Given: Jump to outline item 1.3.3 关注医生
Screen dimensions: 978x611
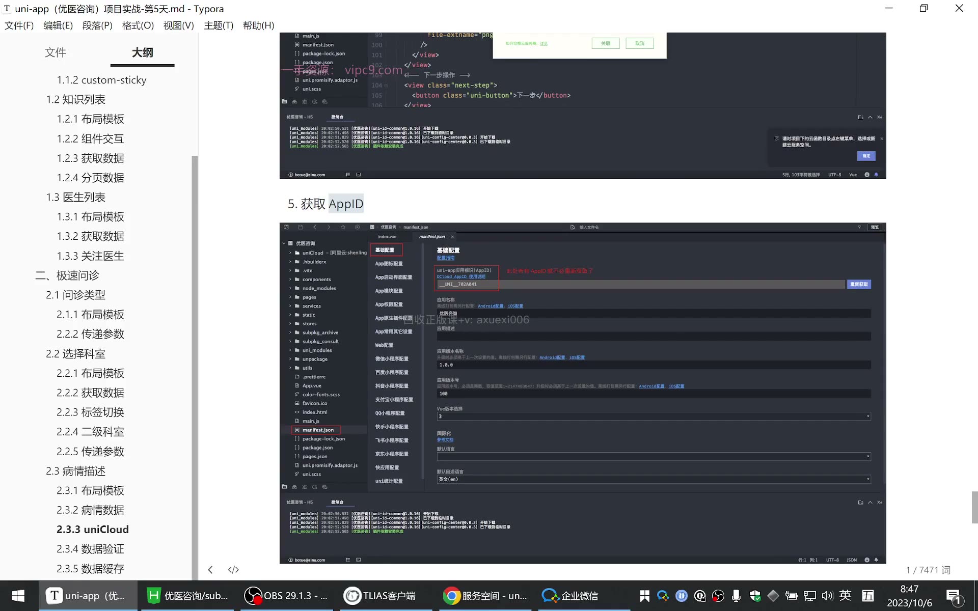Looking at the screenshot, I should (x=90, y=256).
